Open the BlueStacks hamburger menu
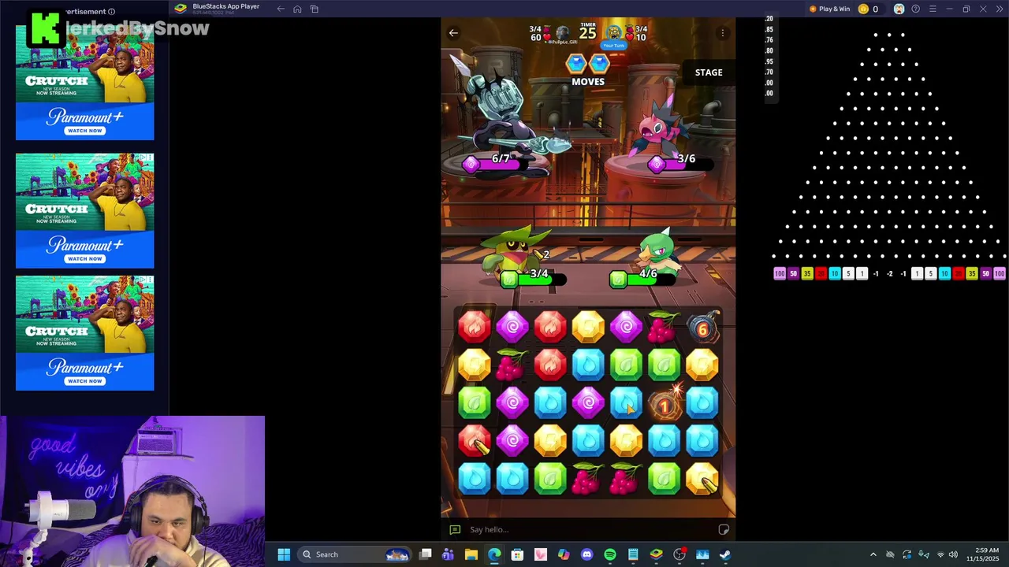 [x=933, y=9]
